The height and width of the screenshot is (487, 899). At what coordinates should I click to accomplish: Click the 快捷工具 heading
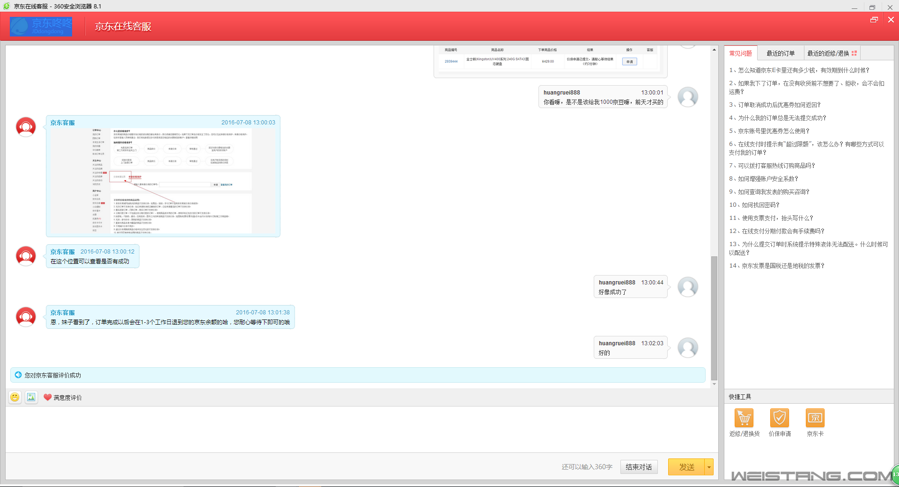click(740, 397)
